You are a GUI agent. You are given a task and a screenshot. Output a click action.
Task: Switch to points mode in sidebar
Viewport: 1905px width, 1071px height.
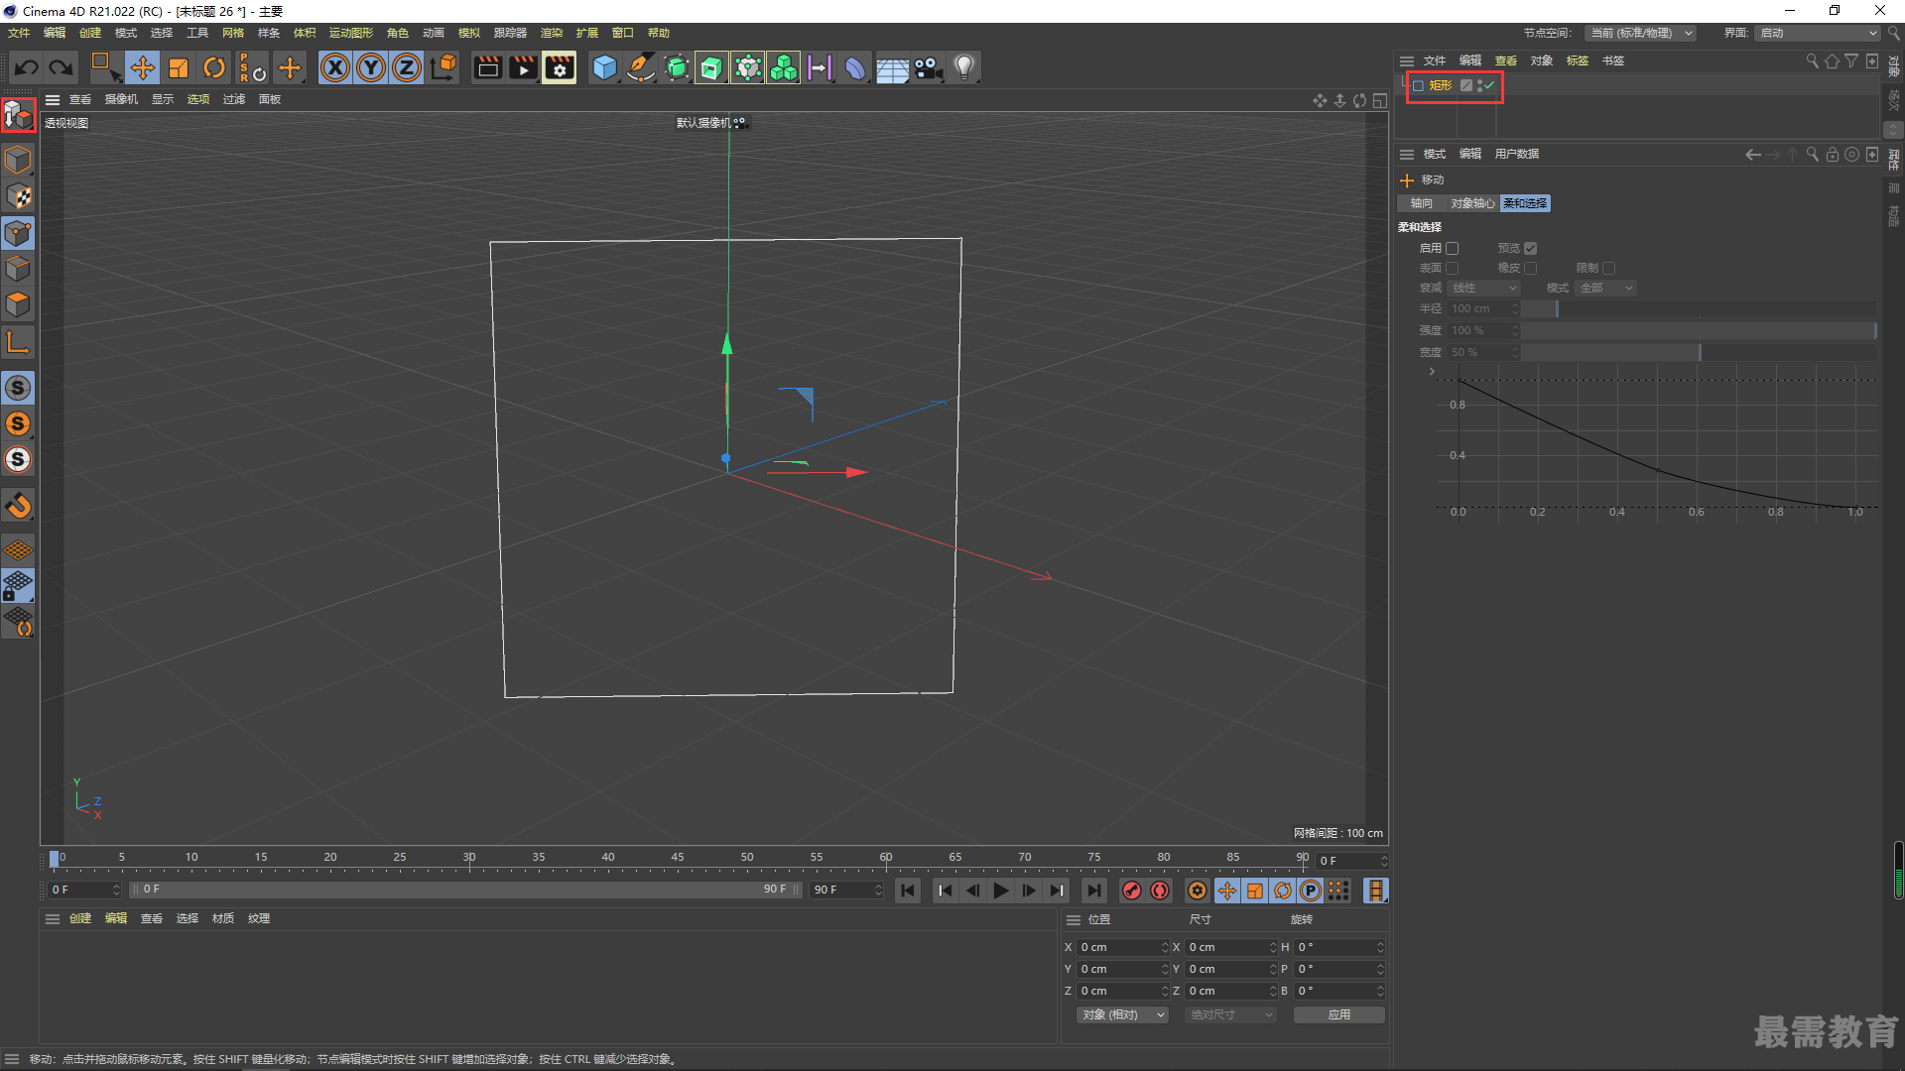coord(19,233)
